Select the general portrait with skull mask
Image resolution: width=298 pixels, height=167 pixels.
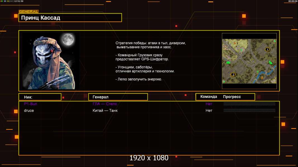[x=51, y=61]
